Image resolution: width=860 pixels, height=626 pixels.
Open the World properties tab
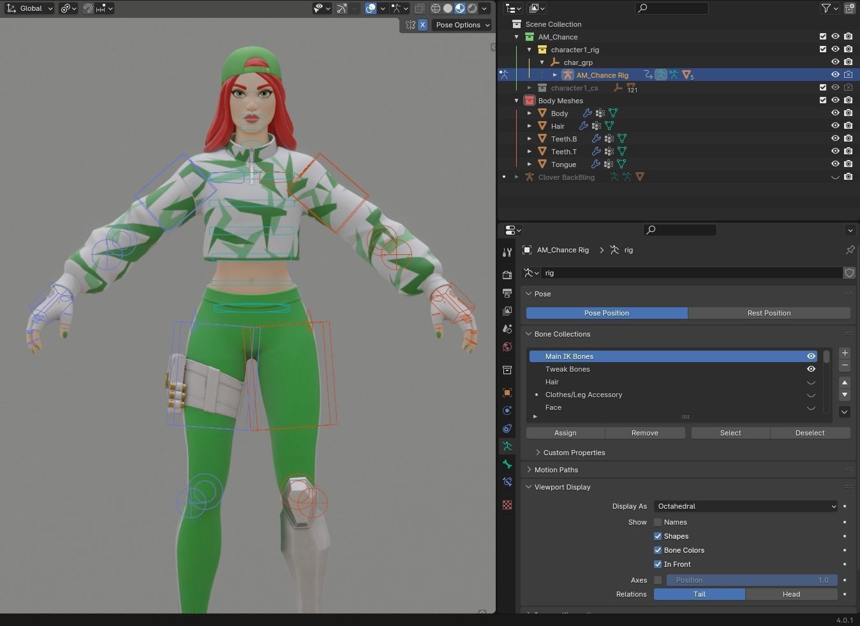pos(507,347)
